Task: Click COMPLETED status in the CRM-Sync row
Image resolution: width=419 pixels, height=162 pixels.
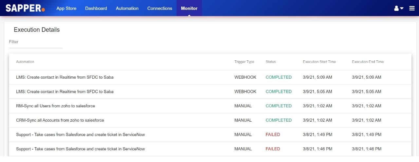Action: (279, 120)
